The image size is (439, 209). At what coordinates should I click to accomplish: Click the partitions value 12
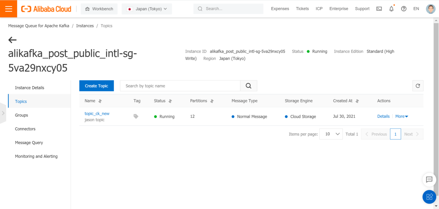[192, 116]
